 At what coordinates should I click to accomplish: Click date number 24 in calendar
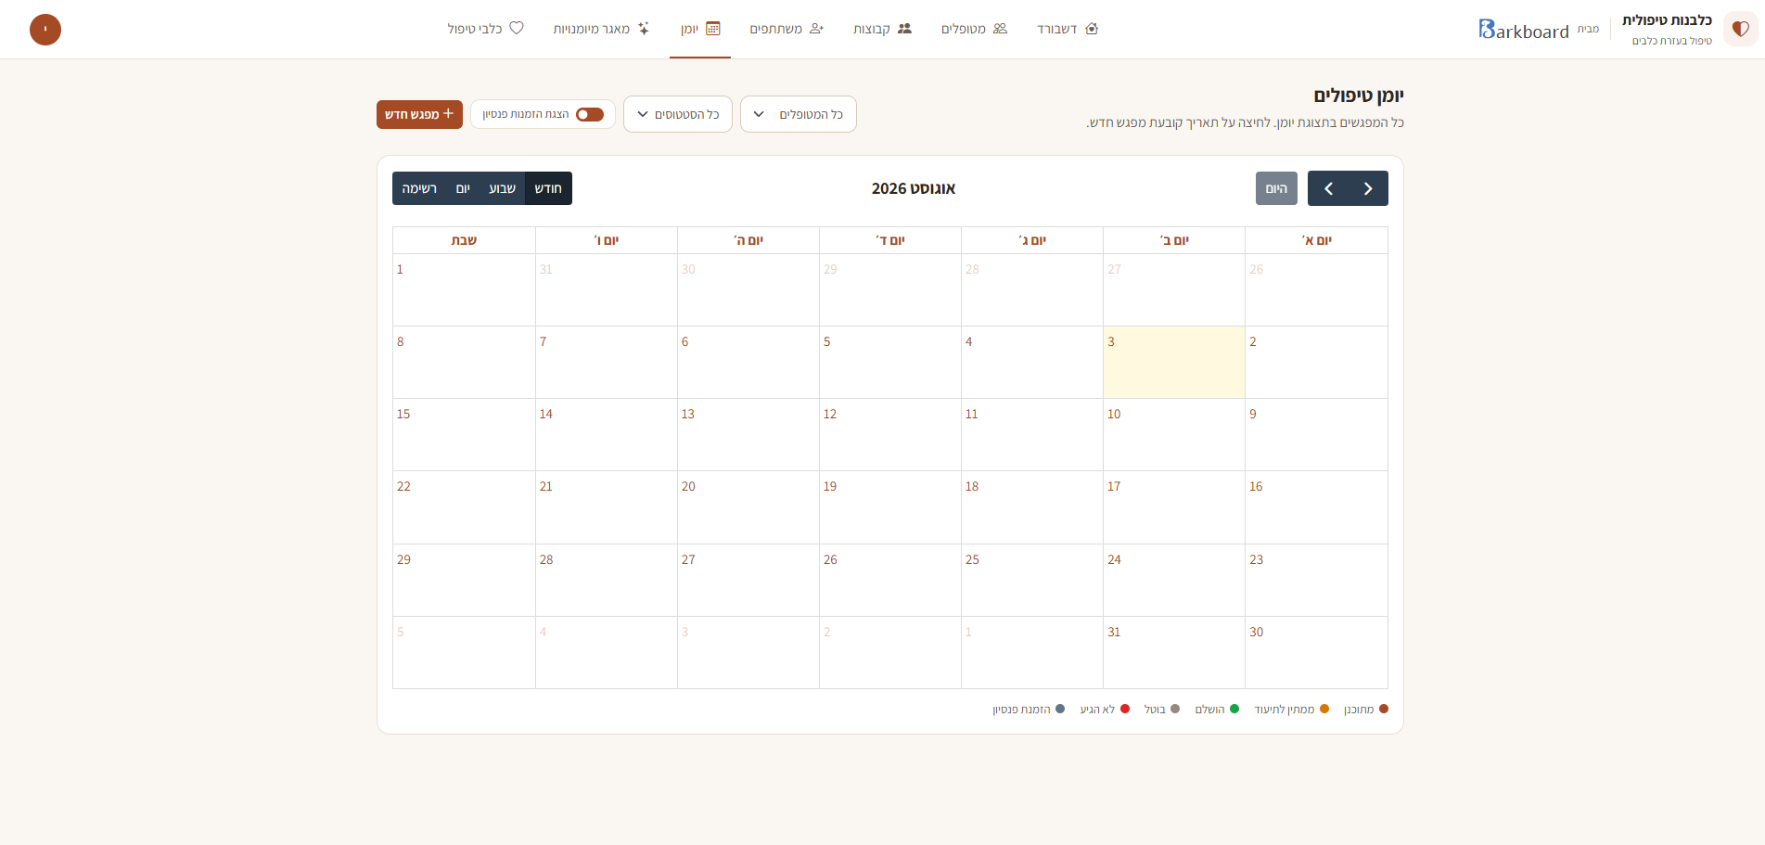[1114, 559]
